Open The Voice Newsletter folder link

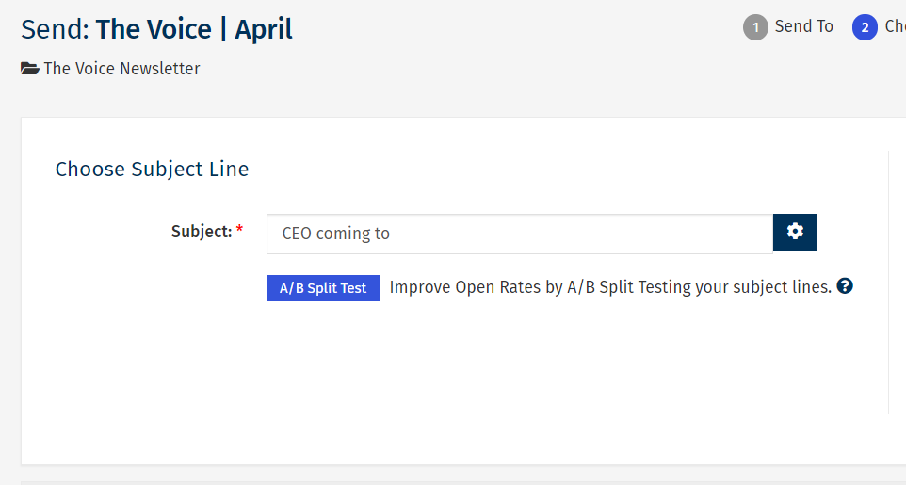coord(121,69)
